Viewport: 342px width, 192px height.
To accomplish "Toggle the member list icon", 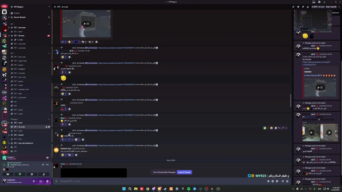I will click(x=308, y=7).
